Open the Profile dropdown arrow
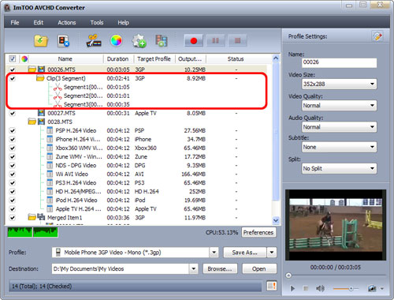Viewport: 394px width, 300px height. click(214, 253)
